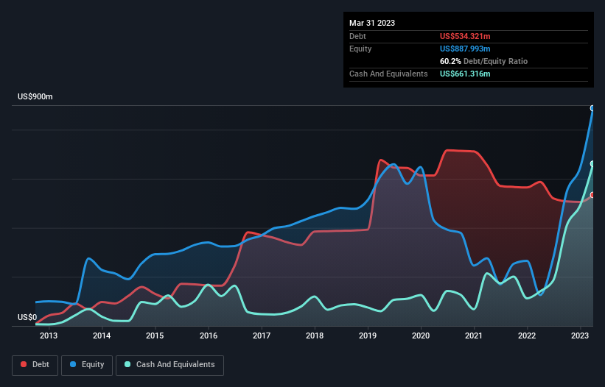Click the 2014 x-axis label
The image size is (605, 387).
[x=102, y=335]
